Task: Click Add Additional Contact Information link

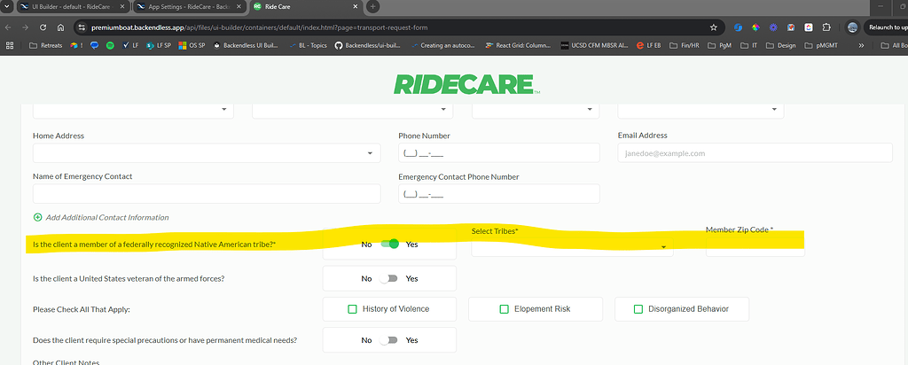Action: click(106, 217)
